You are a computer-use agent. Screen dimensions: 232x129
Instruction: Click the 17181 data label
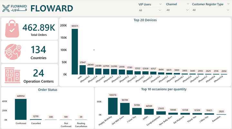pyautogui.click(x=130, y=67)
